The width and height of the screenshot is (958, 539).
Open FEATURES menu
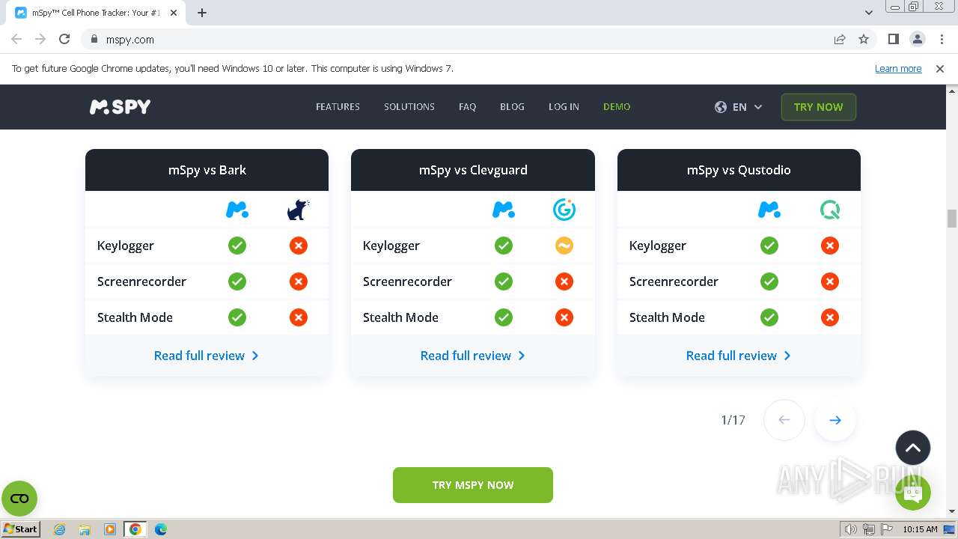338,107
